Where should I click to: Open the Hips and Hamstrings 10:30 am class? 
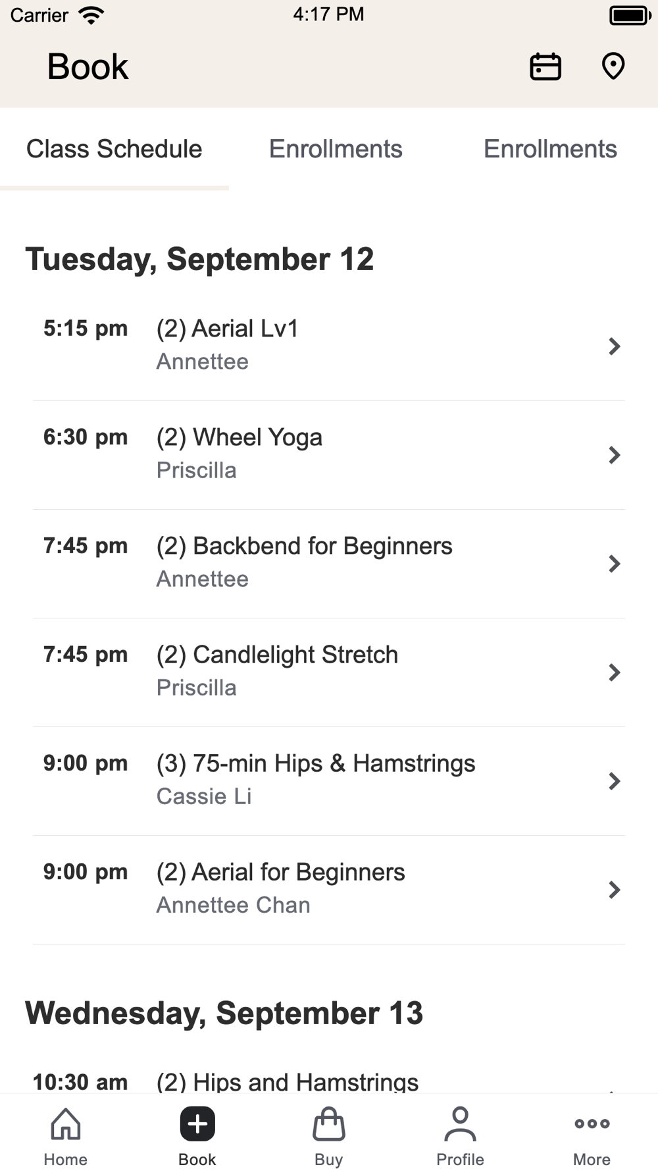coord(287,1081)
